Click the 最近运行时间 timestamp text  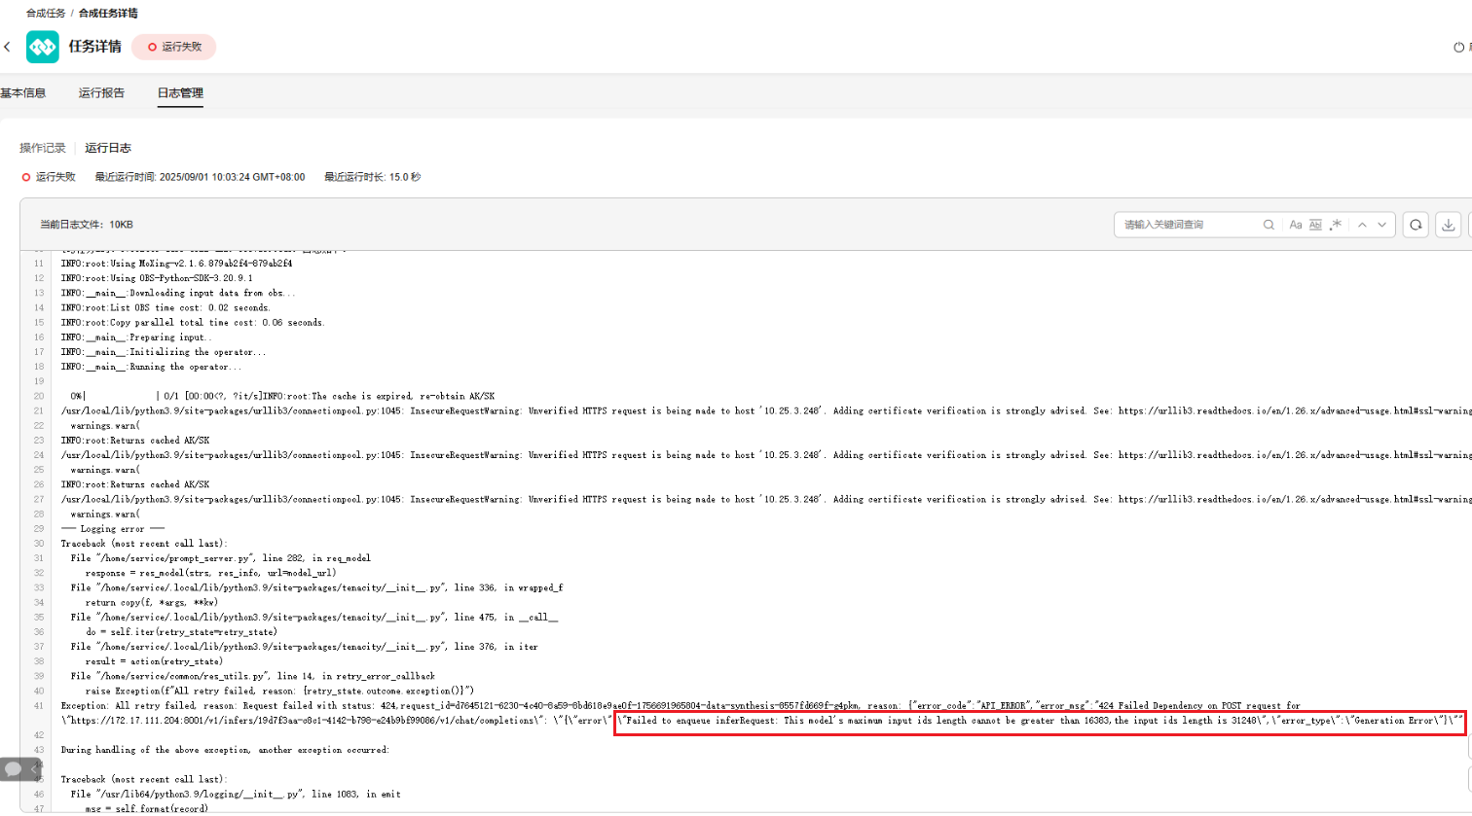pyautogui.click(x=200, y=177)
